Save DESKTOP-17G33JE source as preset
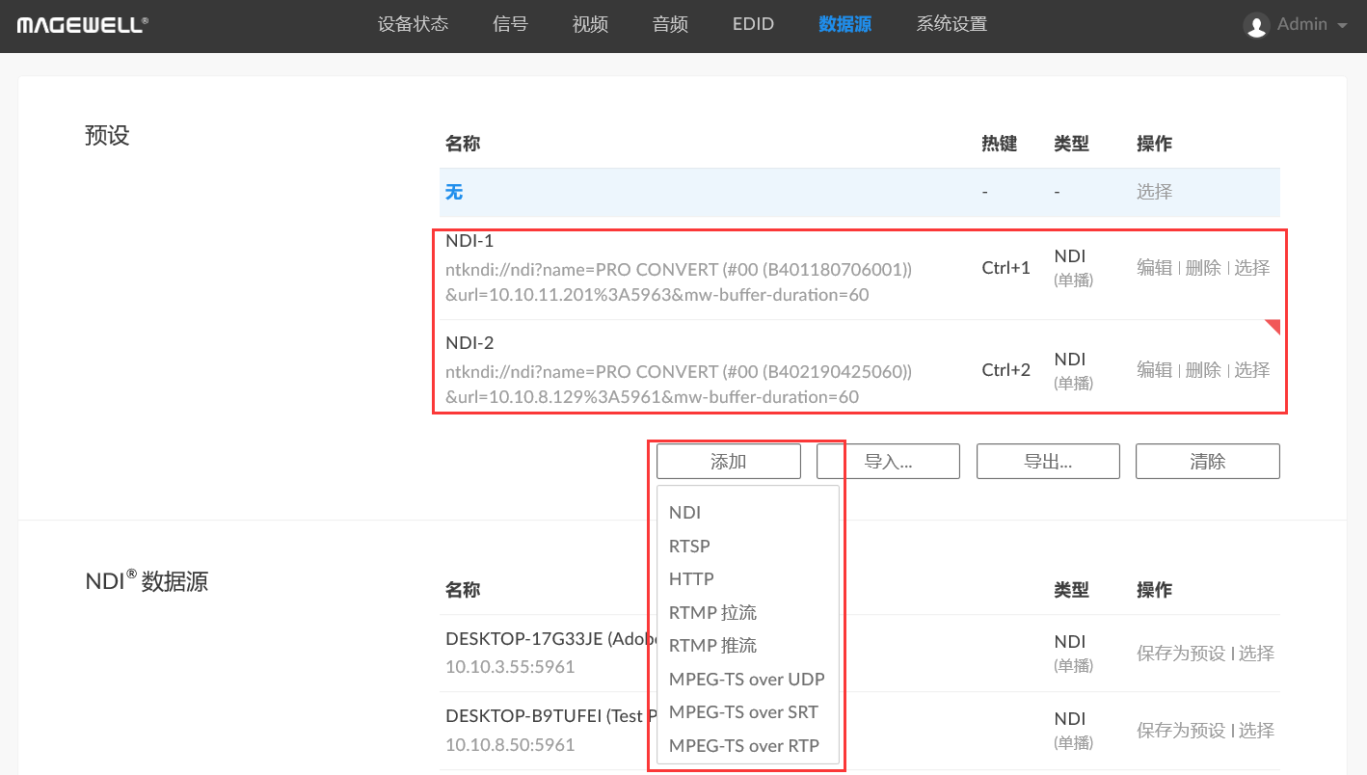 tap(1181, 654)
